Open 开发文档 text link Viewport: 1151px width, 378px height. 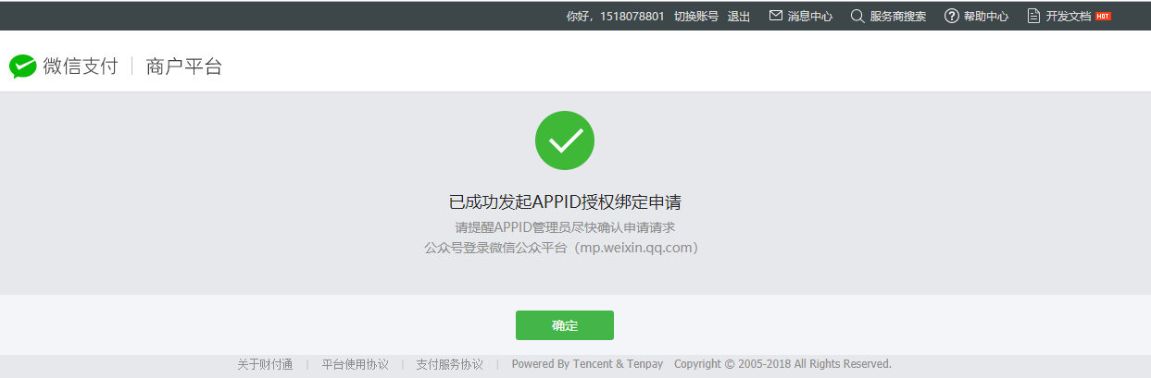[1069, 17]
